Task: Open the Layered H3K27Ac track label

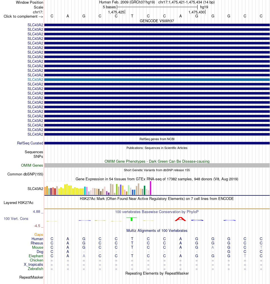Action: [x=18, y=203]
